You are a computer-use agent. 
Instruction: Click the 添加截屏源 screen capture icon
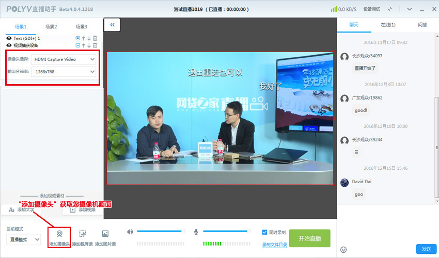click(x=82, y=234)
